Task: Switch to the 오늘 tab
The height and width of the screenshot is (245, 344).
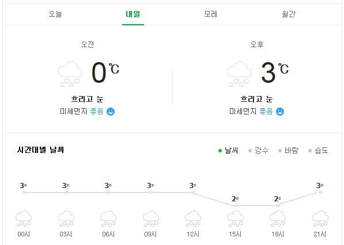Action: click(55, 14)
